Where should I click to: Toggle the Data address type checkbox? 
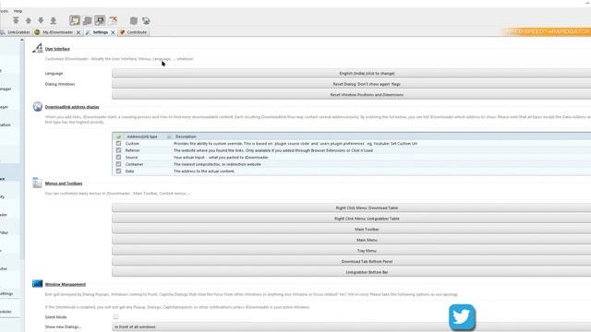click(x=118, y=171)
